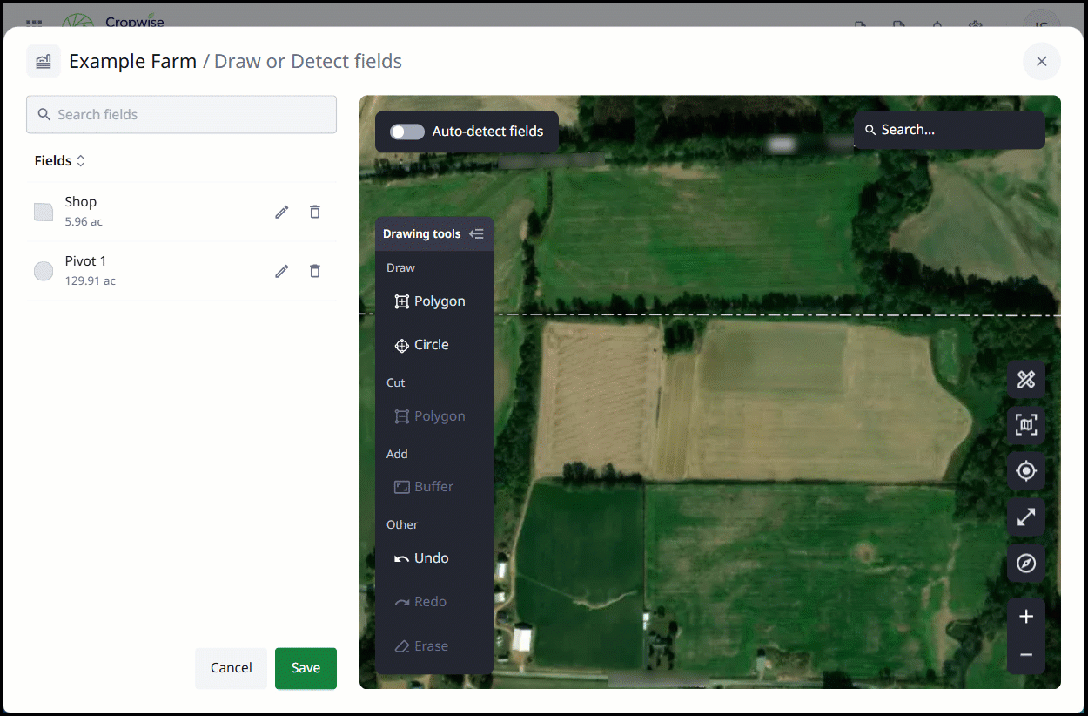Click the zoom in plus control
1088x716 pixels.
[x=1026, y=616]
